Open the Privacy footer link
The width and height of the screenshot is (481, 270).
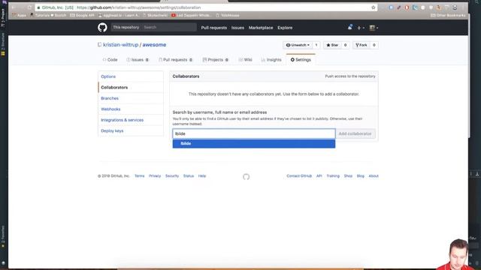155,176
